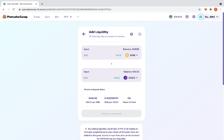Click the BNB coin icon

click(x=127, y=55)
